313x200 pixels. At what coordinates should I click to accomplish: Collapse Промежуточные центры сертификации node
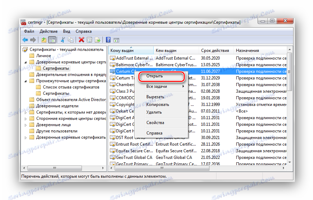tap(25, 81)
